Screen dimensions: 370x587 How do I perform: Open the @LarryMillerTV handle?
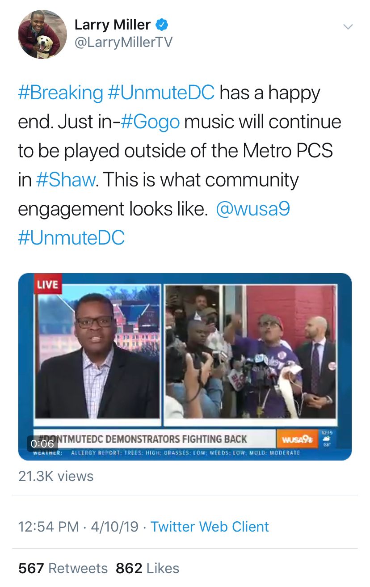point(123,43)
